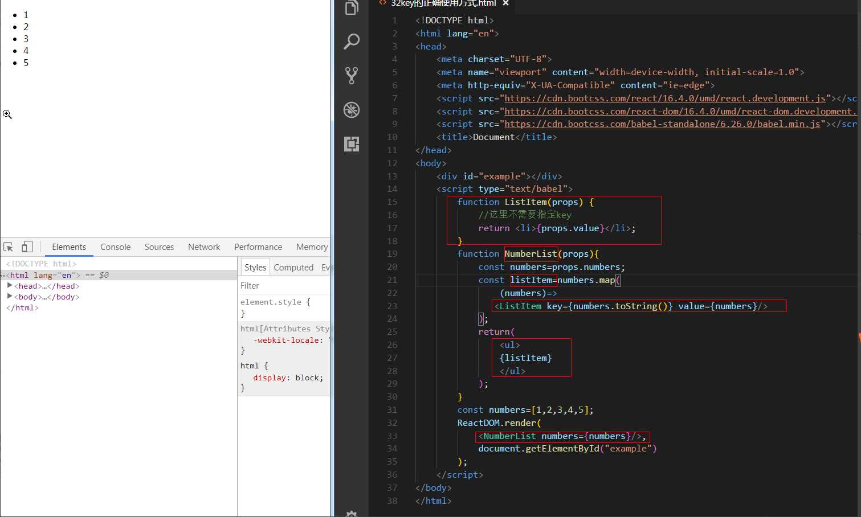Open the react-dom.development CDN link
The height and width of the screenshot is (517, 861).
click(680, 111)
